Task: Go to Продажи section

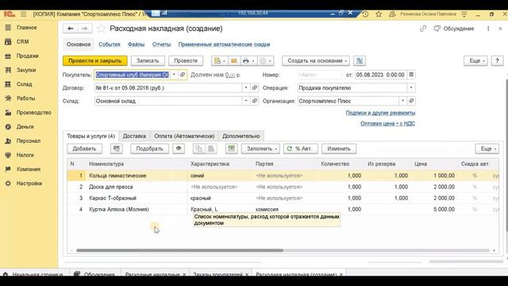Action: pyautogui.click(x=27, y=56)
